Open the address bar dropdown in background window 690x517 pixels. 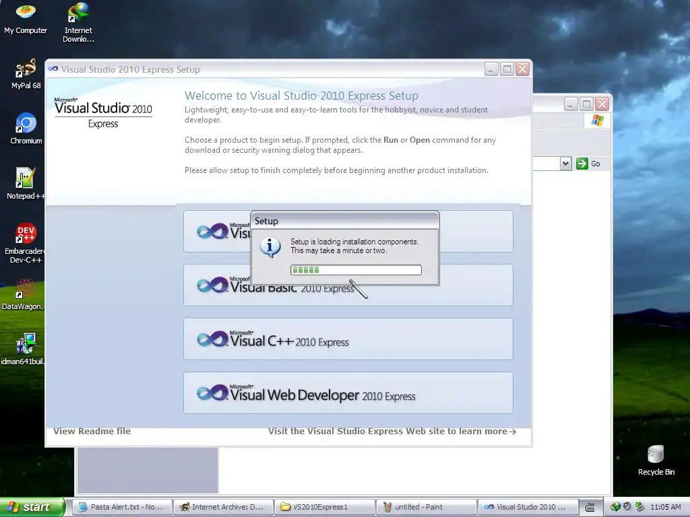pyautogui.click(x=565, y=164)
